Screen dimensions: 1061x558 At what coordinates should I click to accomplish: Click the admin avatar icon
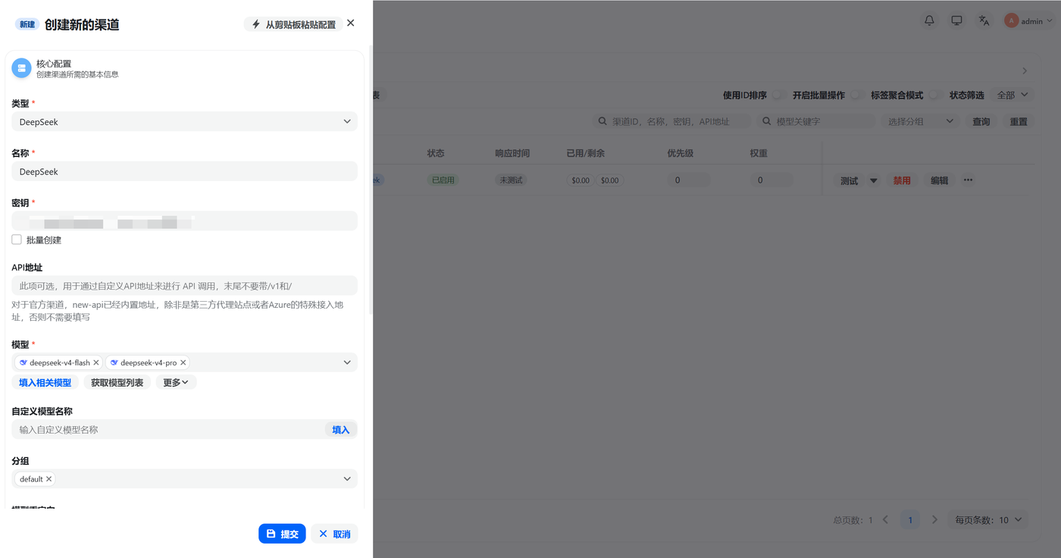(1011, 20)
